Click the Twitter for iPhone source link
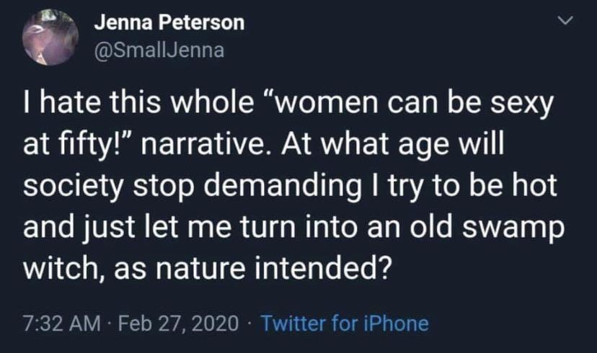Screen dimensions: 597x353 pos(345,323)
